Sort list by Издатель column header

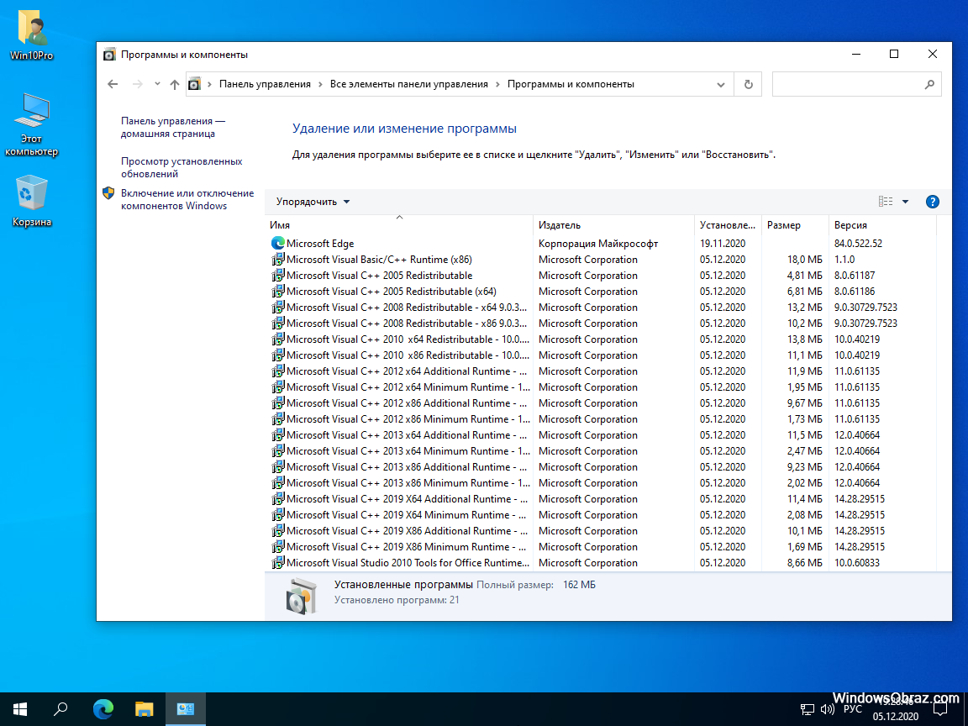coord(613,225)
